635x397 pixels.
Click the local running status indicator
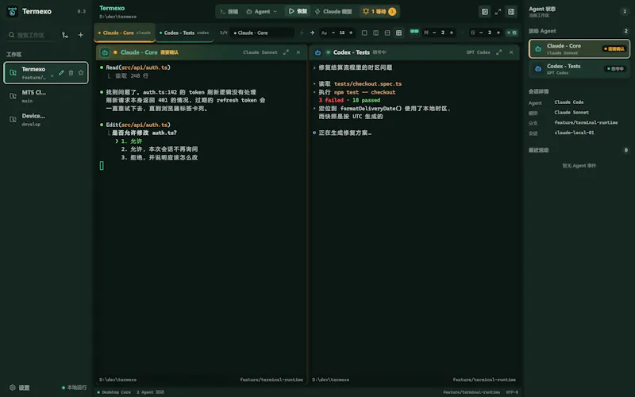74,387
